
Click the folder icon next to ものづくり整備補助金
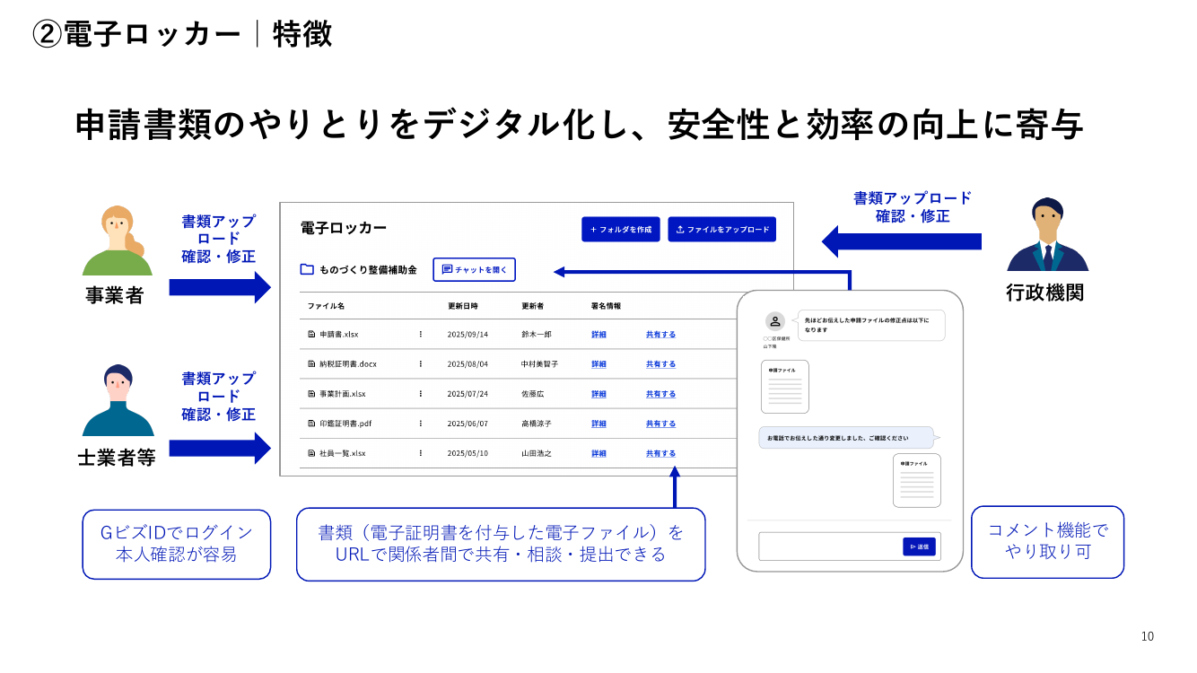point(307,269)
